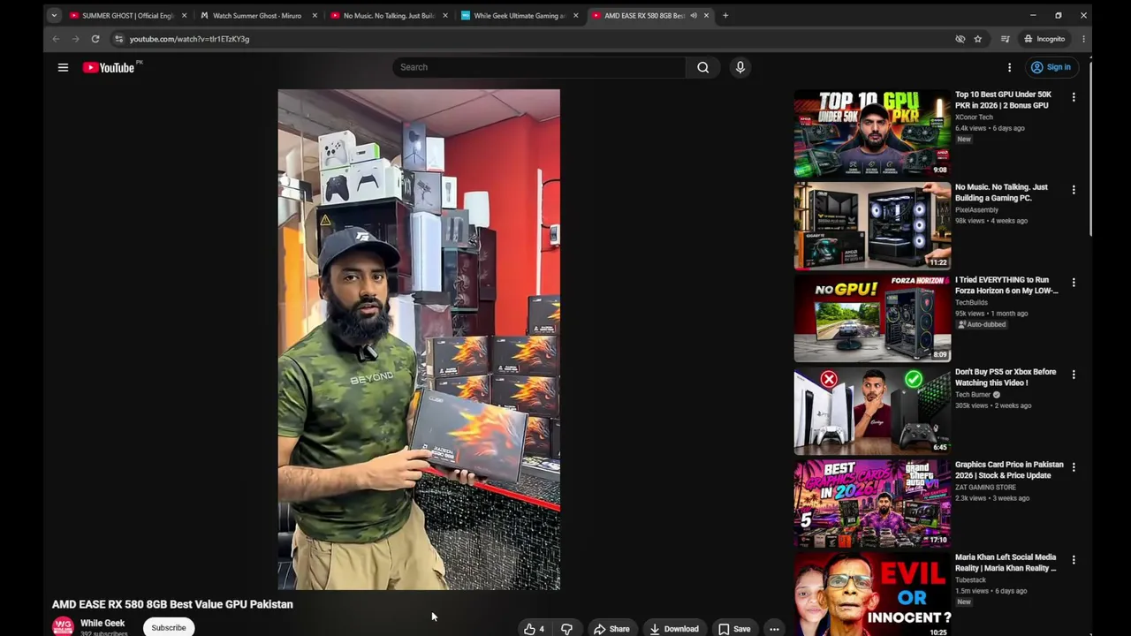The image size is (1131, 636).
Task: Close the SUMMER GHOST tab
Action: click(184, 15)
